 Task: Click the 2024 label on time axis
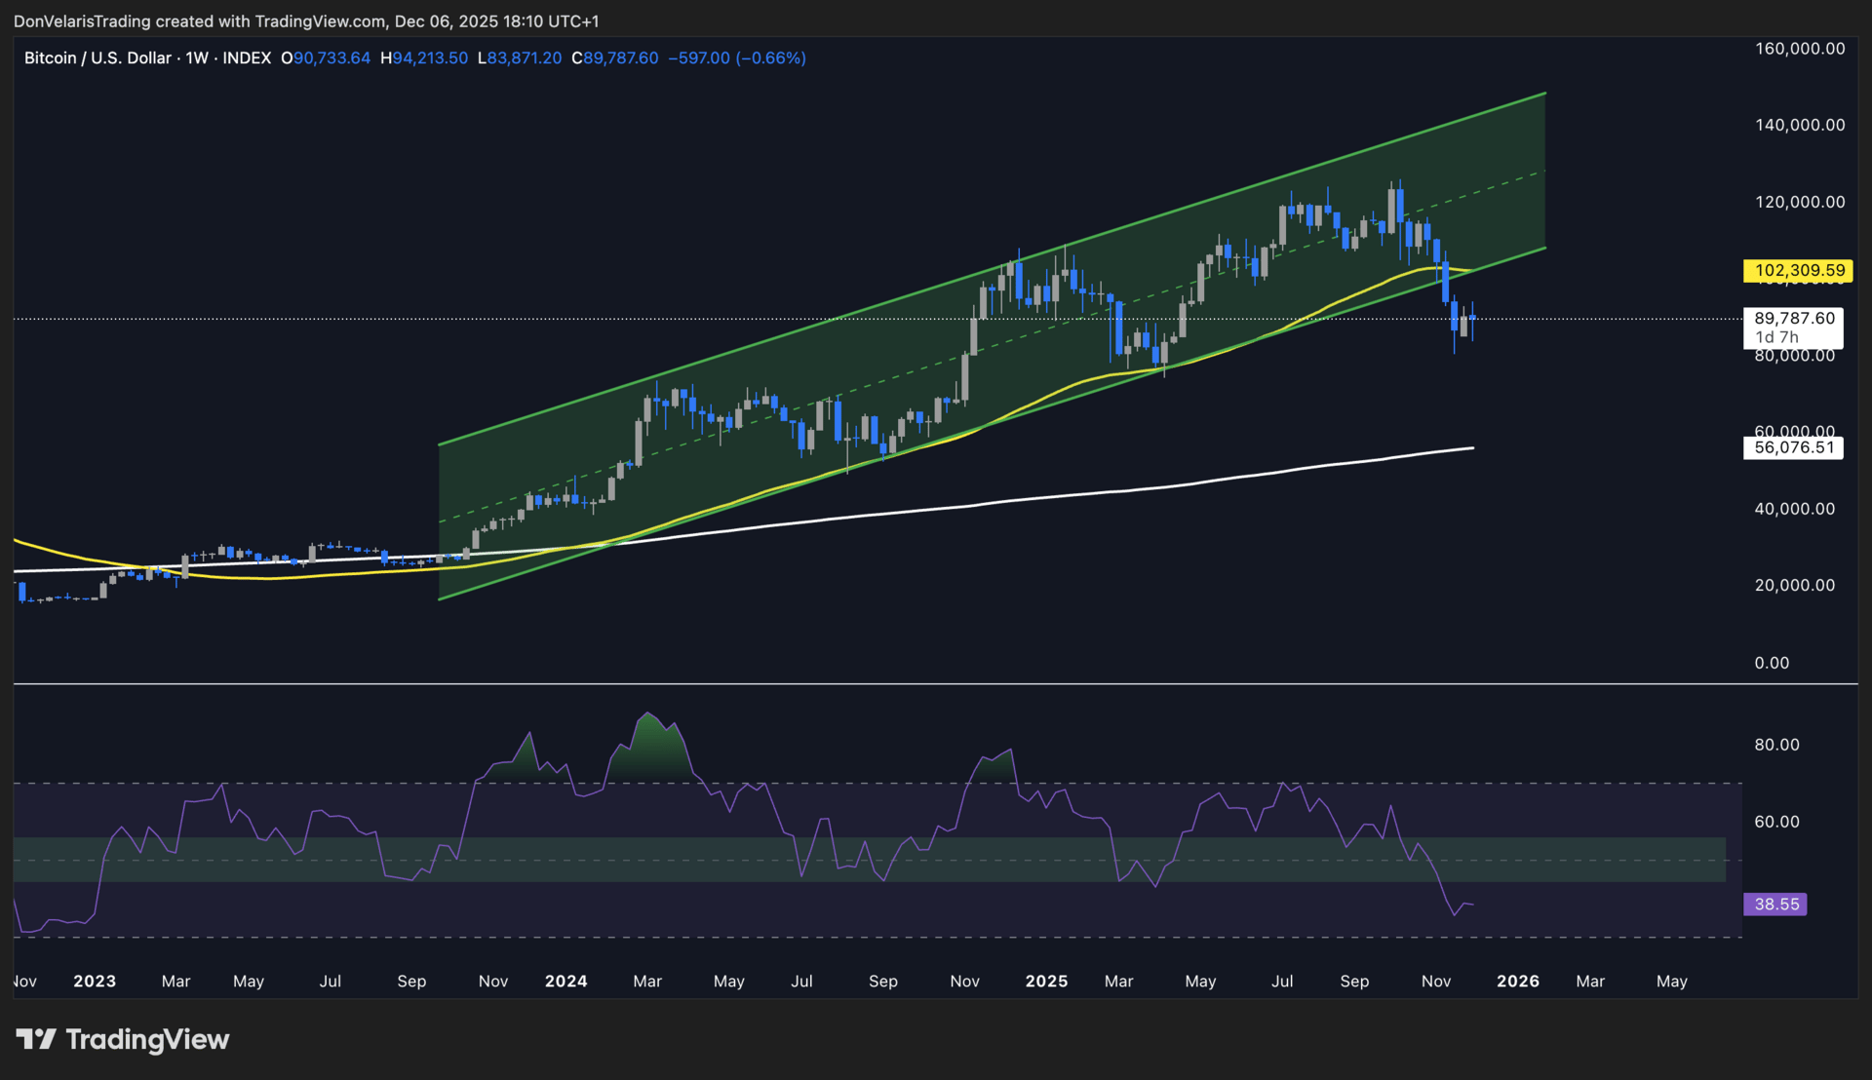click(x=565, y=982)
